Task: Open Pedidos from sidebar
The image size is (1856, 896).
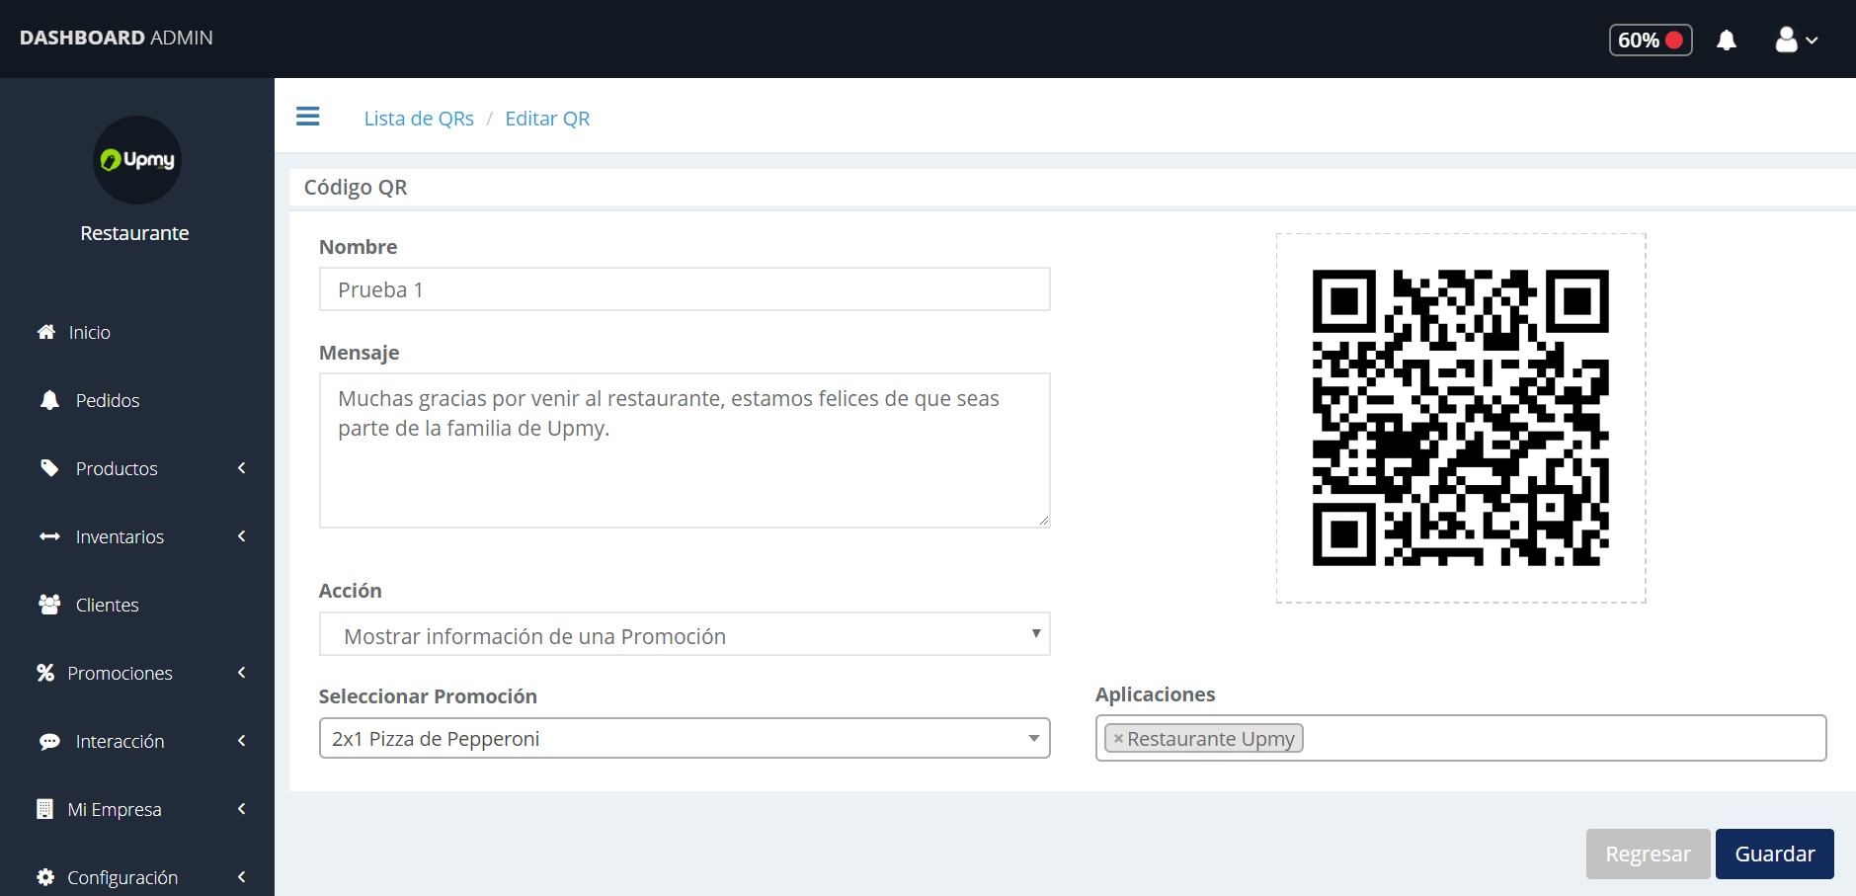Action: point(108,400)
